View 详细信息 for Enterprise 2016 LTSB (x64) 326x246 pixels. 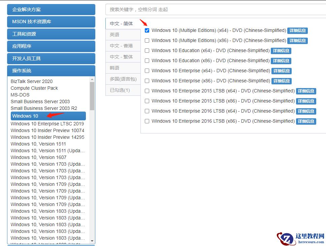(306, 111)
